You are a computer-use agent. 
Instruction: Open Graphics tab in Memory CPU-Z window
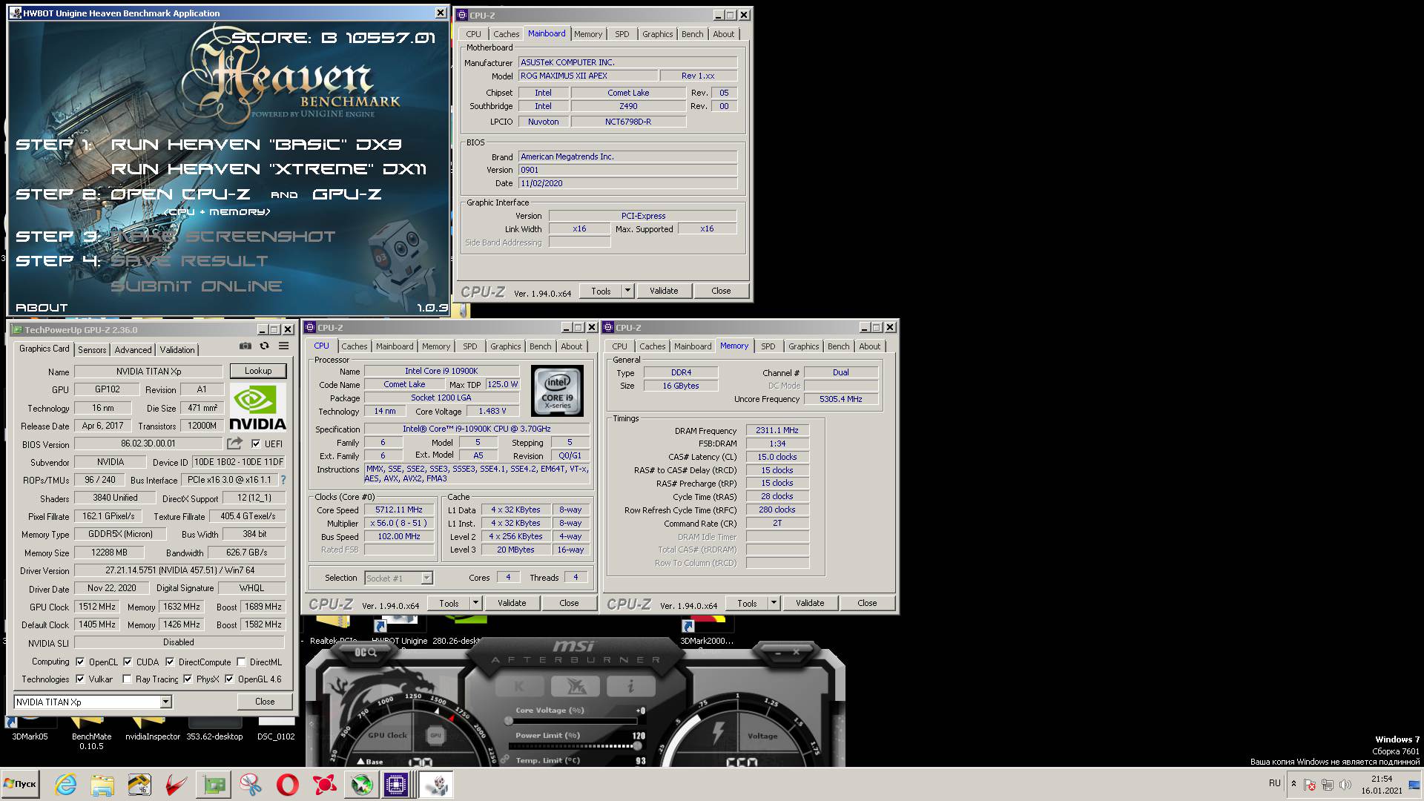(803, 346)
